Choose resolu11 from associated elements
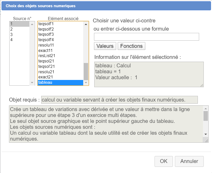This screenshot has height=173, width=212. [x=46, y=45]
